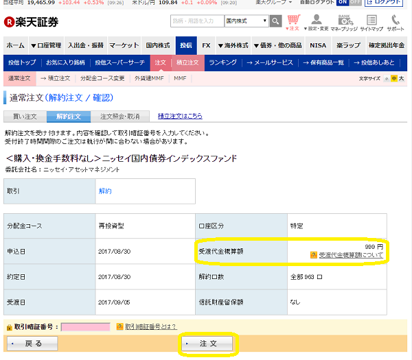Open the マネーブリッジ bank icon
The width and height of the screenshot is (412, 360).
(x=344, y=23)
